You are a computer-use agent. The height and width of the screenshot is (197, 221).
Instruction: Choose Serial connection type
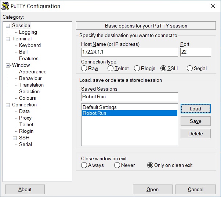[x=189, y=69]
